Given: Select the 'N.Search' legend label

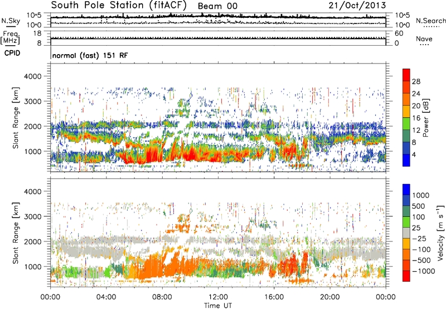Looking at the screenshot, I should pos(430,21).
